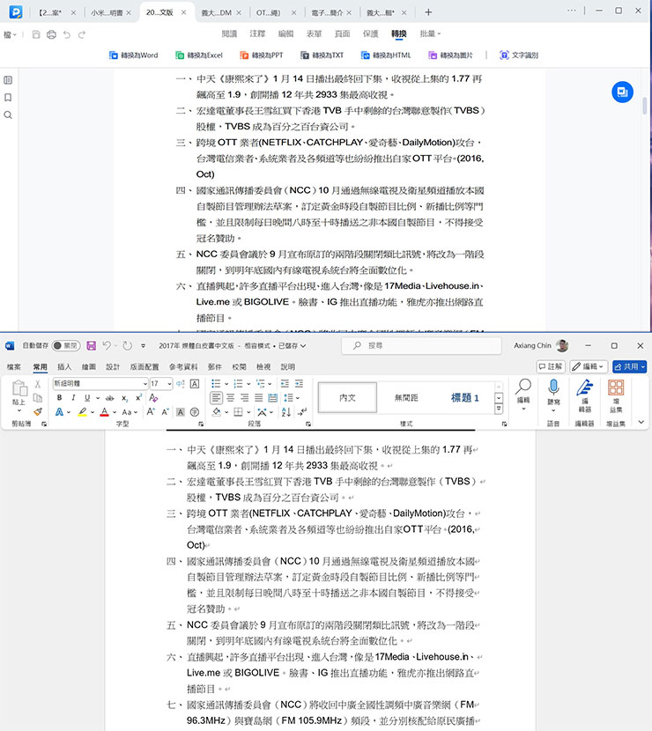The width and height of the screenshot is (652, 731).
Task: Open the References tab in Word
Action: click(x=183, y=367)
